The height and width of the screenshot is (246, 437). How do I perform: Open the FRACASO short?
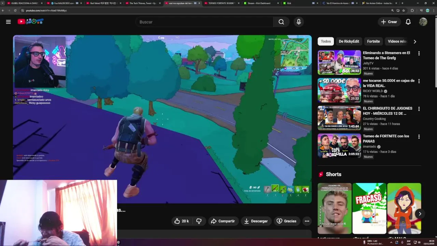pos(369,208)
